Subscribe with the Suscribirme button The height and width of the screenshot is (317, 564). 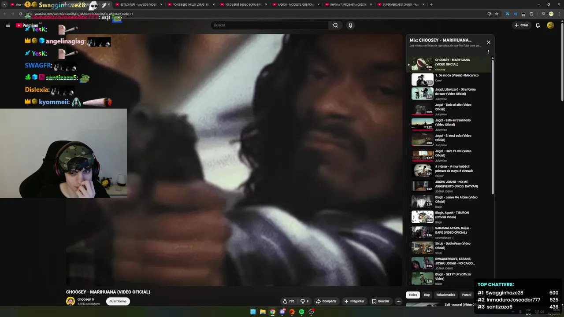pos(118,301)
